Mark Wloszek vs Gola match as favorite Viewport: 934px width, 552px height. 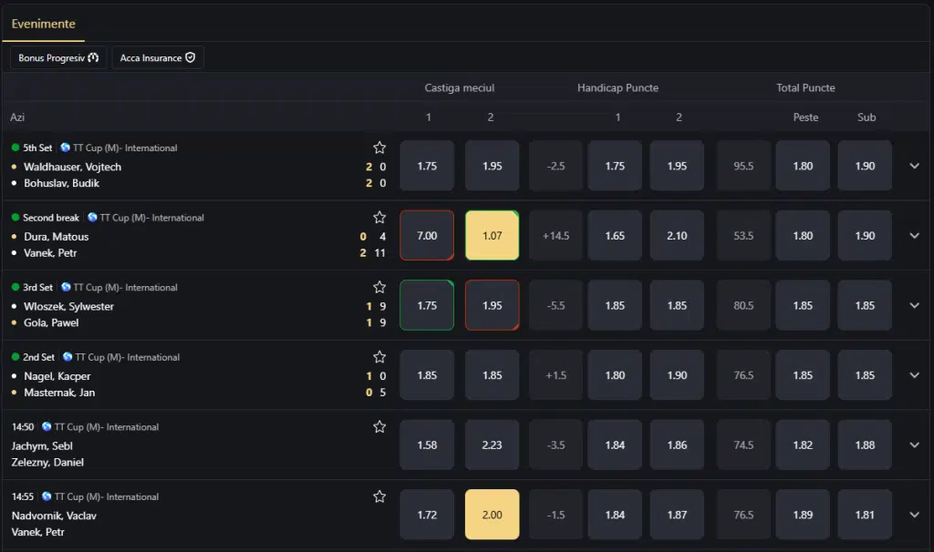pyautogui.click(x=379, y=287)
